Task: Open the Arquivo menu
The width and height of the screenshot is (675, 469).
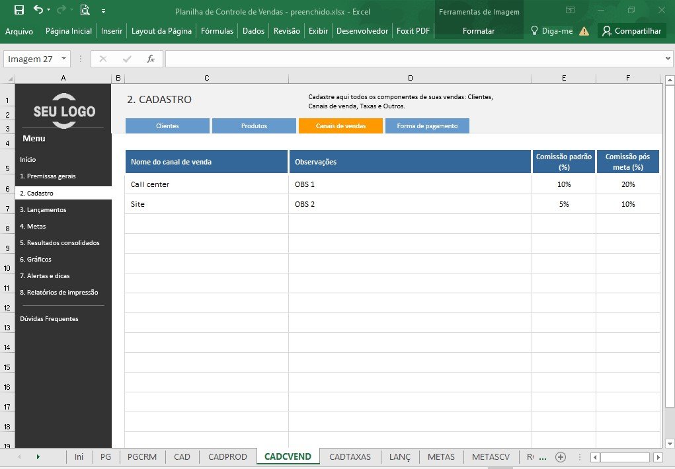Action: click(19, 31)
